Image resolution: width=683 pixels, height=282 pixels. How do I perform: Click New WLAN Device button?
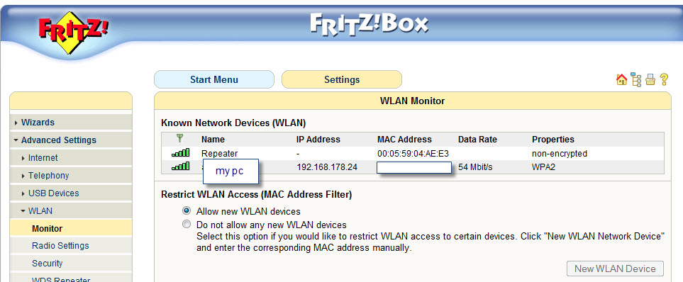pyautogui.click(x=615, y=269)
